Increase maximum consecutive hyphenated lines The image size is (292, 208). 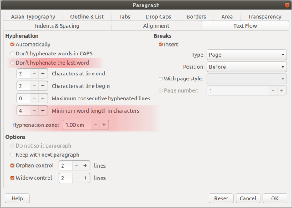click(x=43, y=99)
